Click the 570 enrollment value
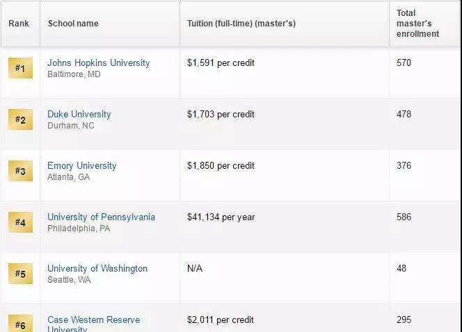 pos(404,63)
